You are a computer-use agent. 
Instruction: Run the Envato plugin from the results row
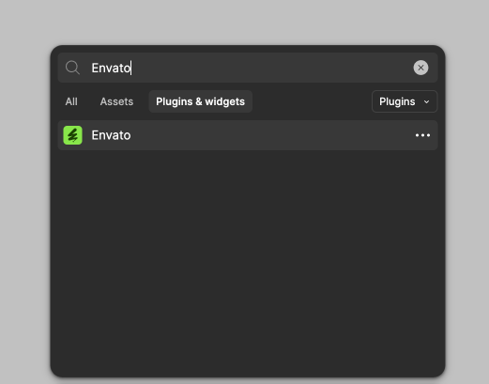coord(248,135)
